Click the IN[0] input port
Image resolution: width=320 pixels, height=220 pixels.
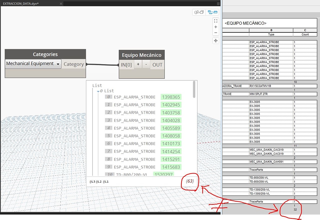tap(126, 65)
